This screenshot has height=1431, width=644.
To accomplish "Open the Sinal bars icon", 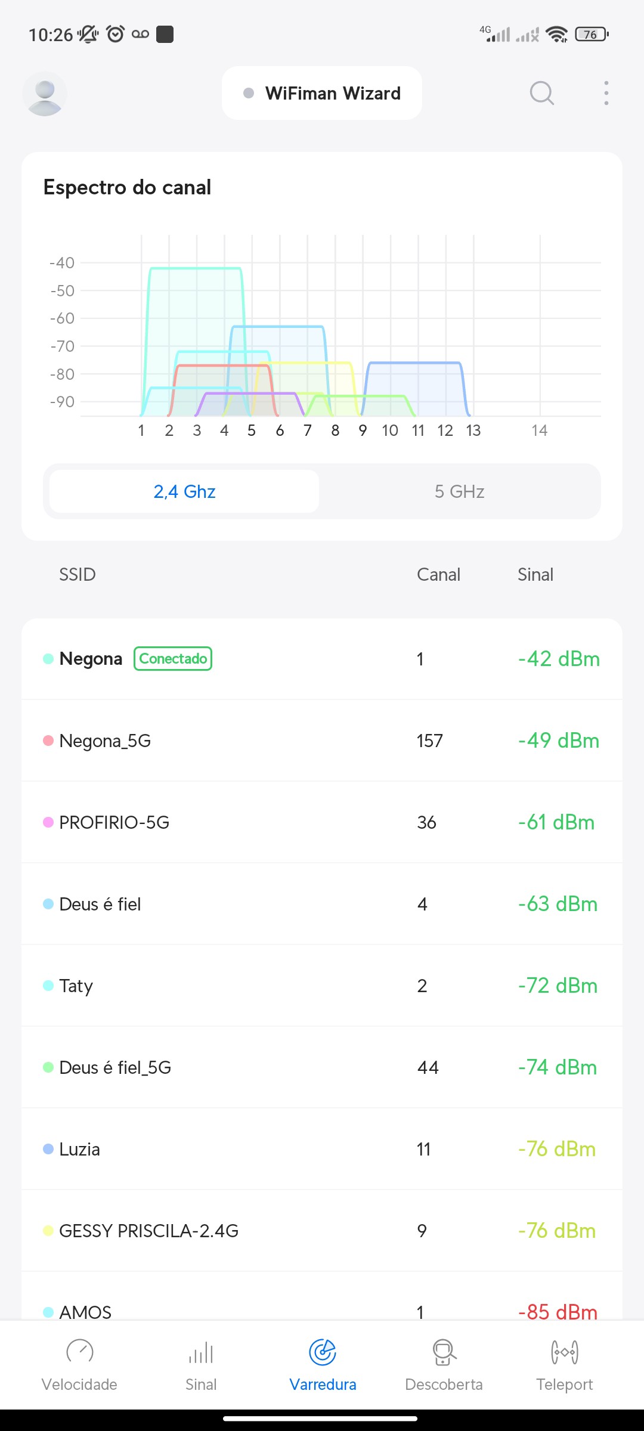I will click(x=201, y=1352).
